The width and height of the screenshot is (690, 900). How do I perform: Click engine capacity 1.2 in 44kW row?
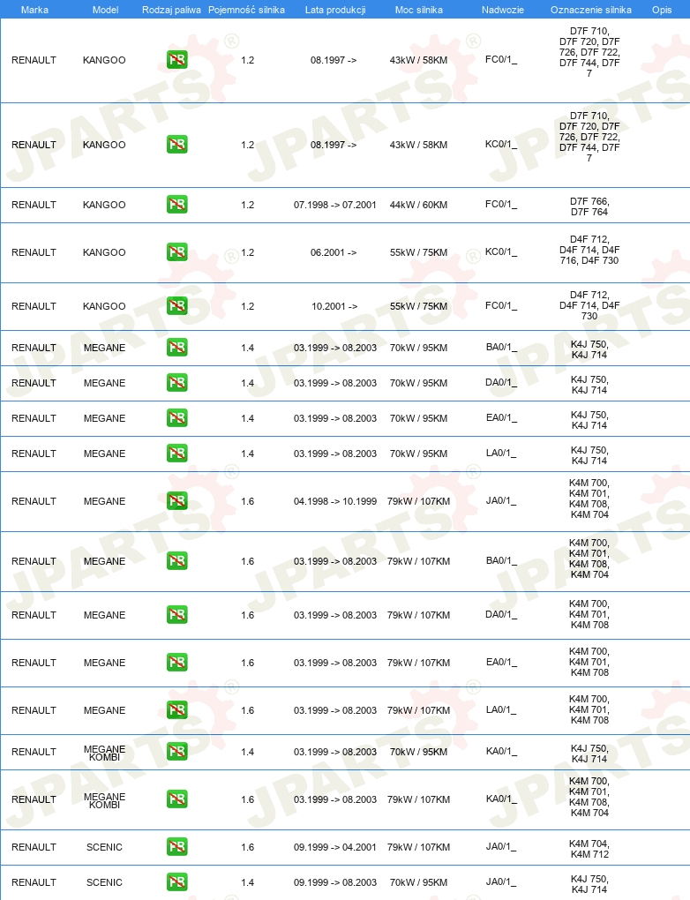[x=247, y=205]
